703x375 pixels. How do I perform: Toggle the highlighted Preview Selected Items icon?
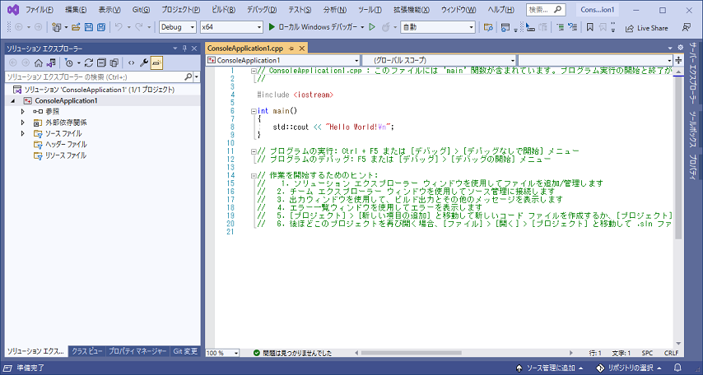tap(156, 62)
